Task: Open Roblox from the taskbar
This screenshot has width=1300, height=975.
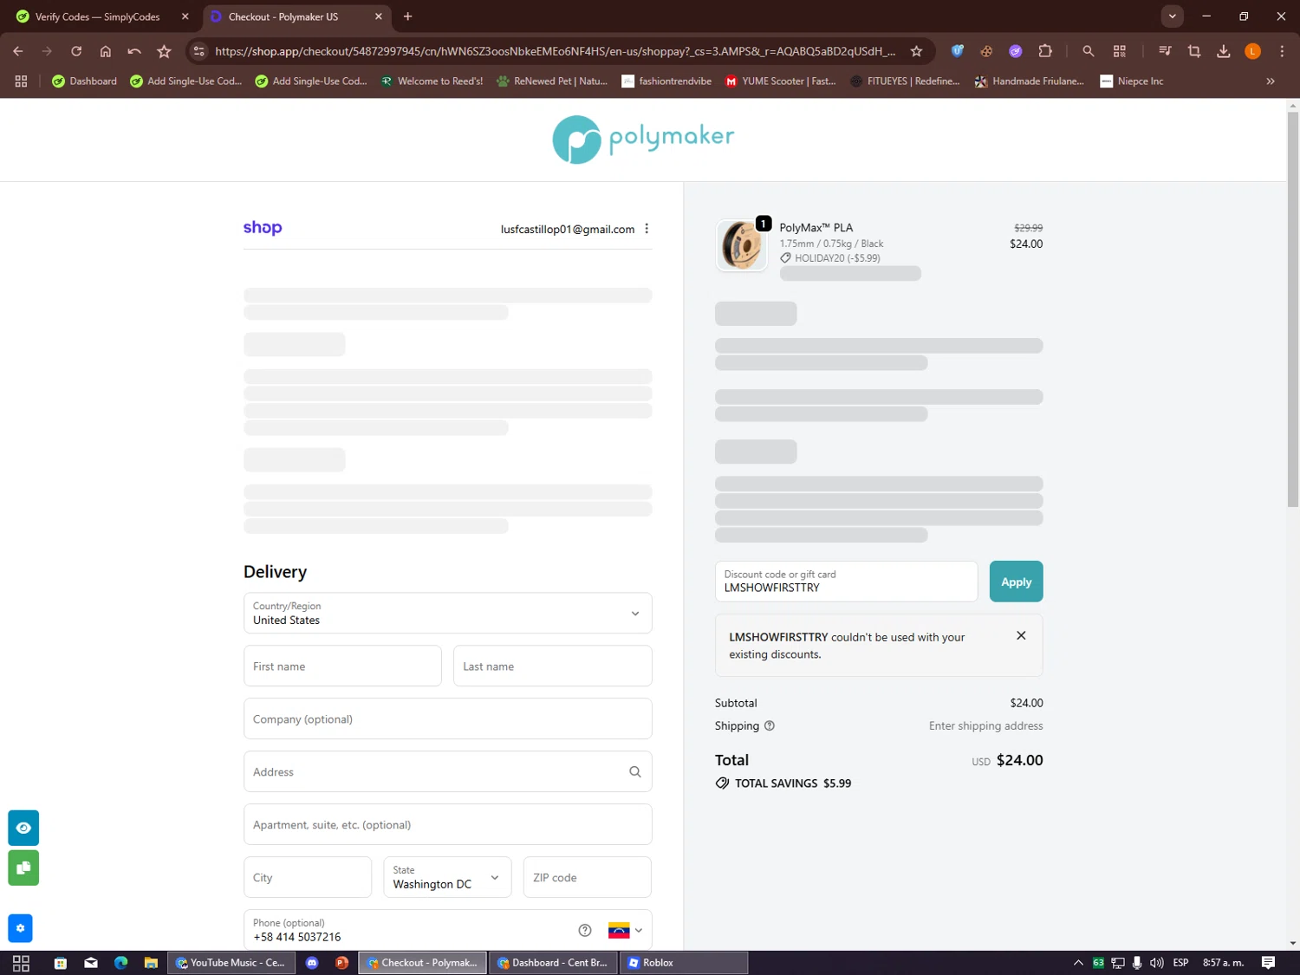Action: [683, 963]
